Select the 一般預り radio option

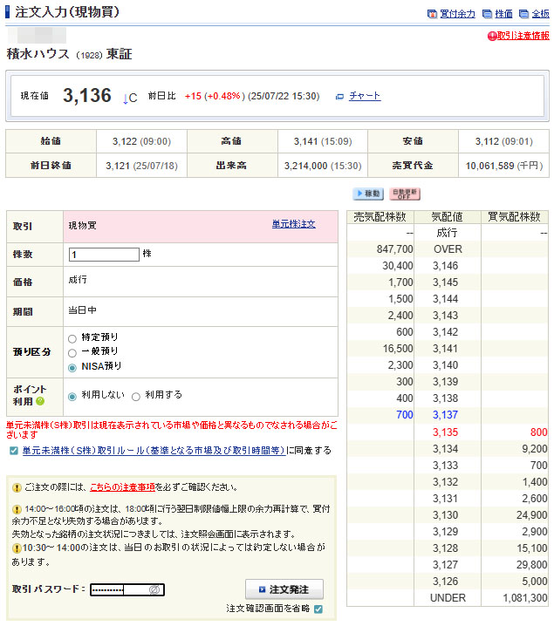point(72,352)
